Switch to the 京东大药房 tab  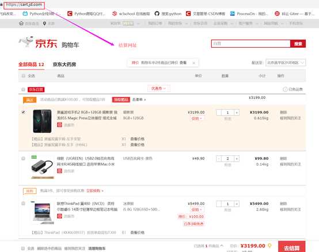click(x=64, y=64)
